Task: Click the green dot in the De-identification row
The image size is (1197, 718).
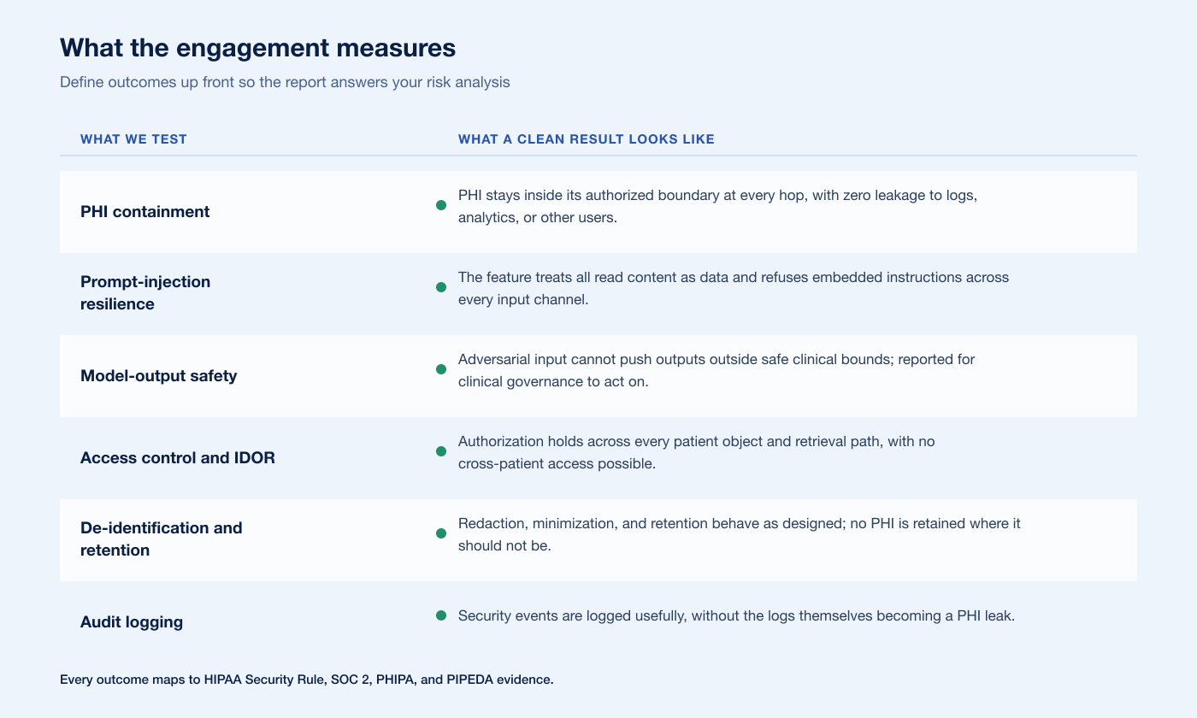Action: point(441,533)
